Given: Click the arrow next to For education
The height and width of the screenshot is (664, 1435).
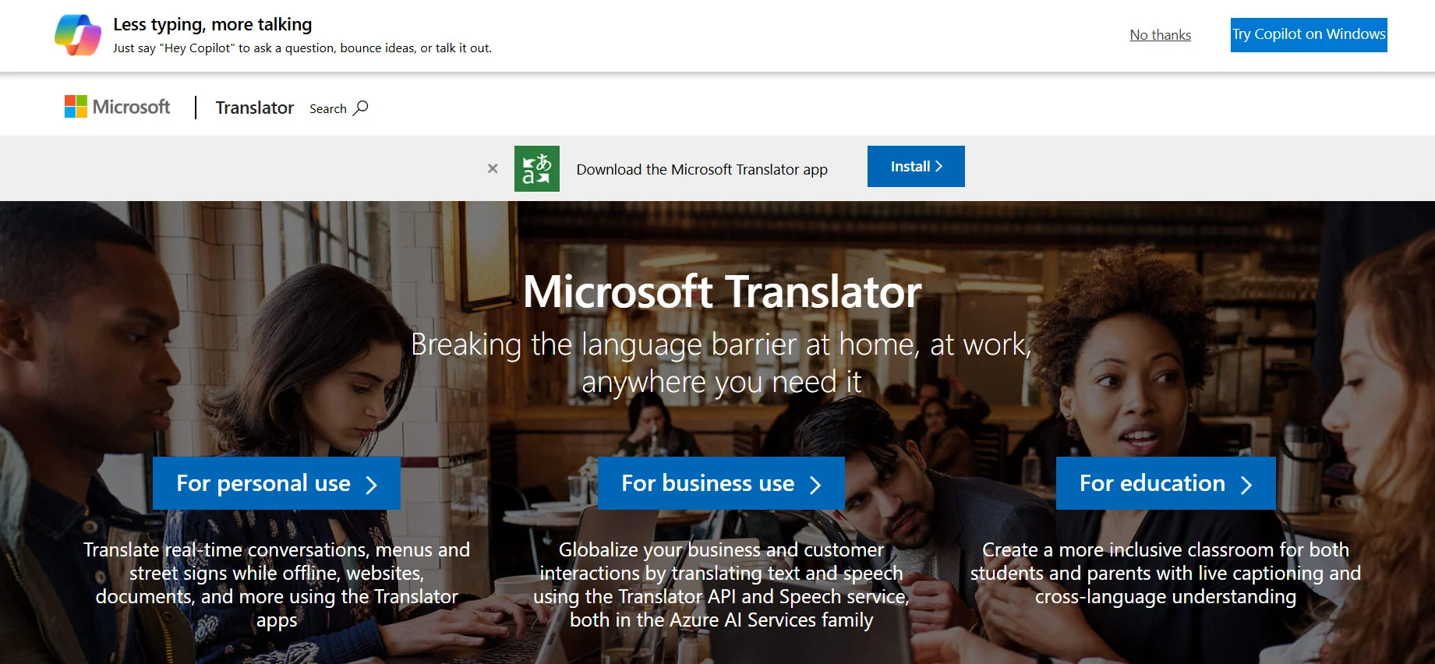Looking at the screenshot, I should tap(1246, 485).
